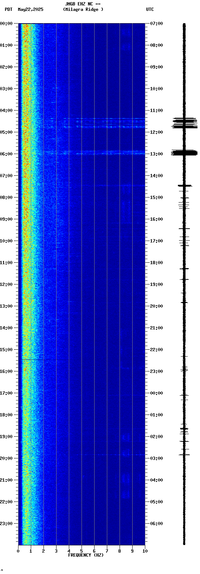Image resolution: width=200 pixels, height=574 pixels.
Task: Click the broadband event band near 06:00 PDT
Action: 82,153
